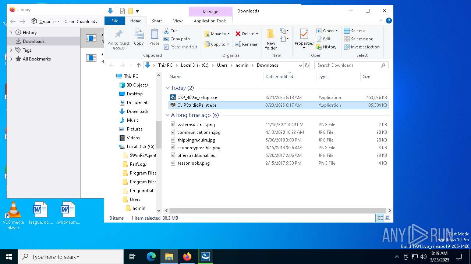Click Copy path in ribbon
The width and height of the screenshot is (471, 264).
(177, 39)
